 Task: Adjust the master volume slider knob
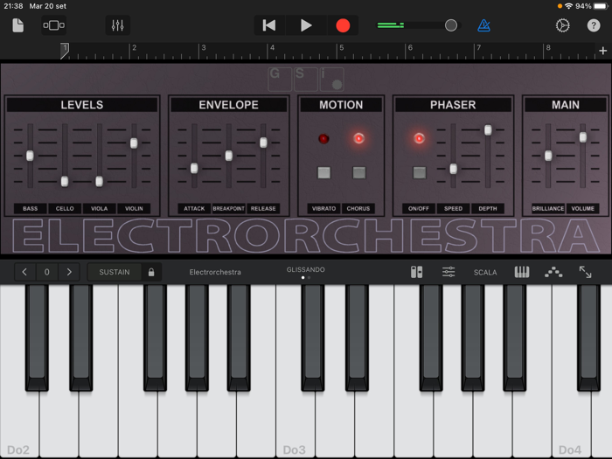coord(451,25)
